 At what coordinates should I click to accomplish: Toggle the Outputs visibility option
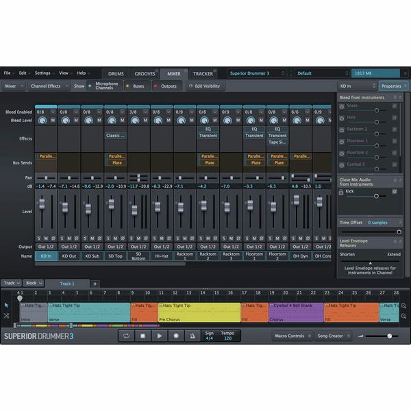pyautogui.click(x=166, y=86)
